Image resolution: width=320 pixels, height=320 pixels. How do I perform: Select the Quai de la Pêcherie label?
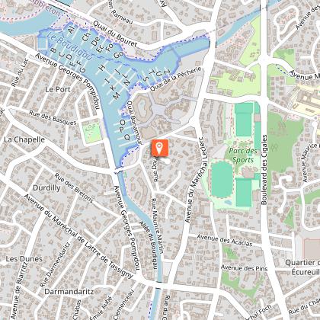(x=176, y=79)
